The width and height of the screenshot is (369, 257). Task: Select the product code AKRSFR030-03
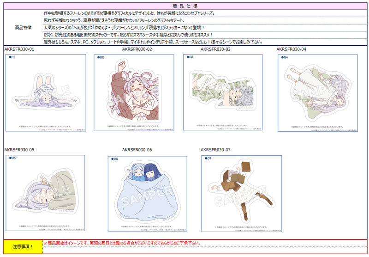pyautogui.click(x=215, y=49)
